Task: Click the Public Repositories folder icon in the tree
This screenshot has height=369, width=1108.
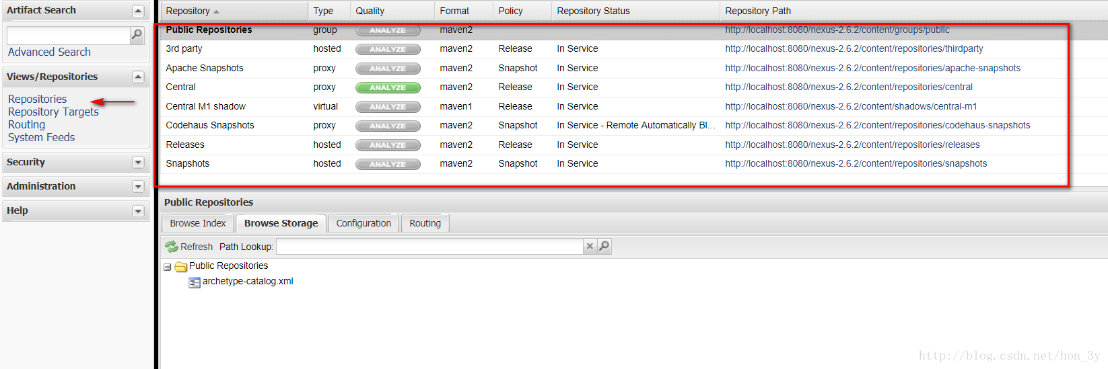Action: coord(180,266)
